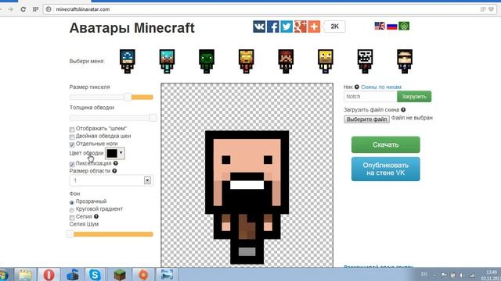This screenshot has height=281, width=501.
Task: Open the 'Размер области' dropdown
Action: click(x=111, y=180)
